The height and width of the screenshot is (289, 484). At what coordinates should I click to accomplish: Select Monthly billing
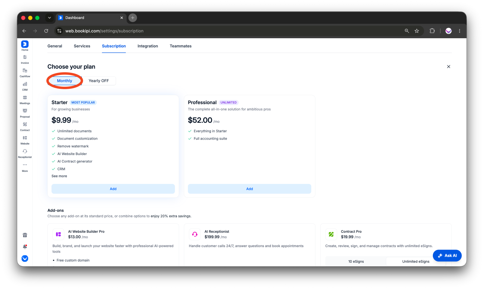click(x=64, y=81)
